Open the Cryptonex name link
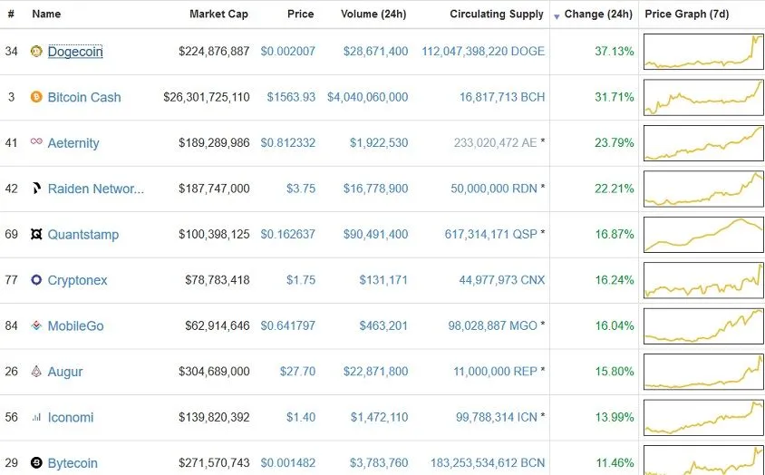This screenshot has width=765, height=475. [77, 280]
